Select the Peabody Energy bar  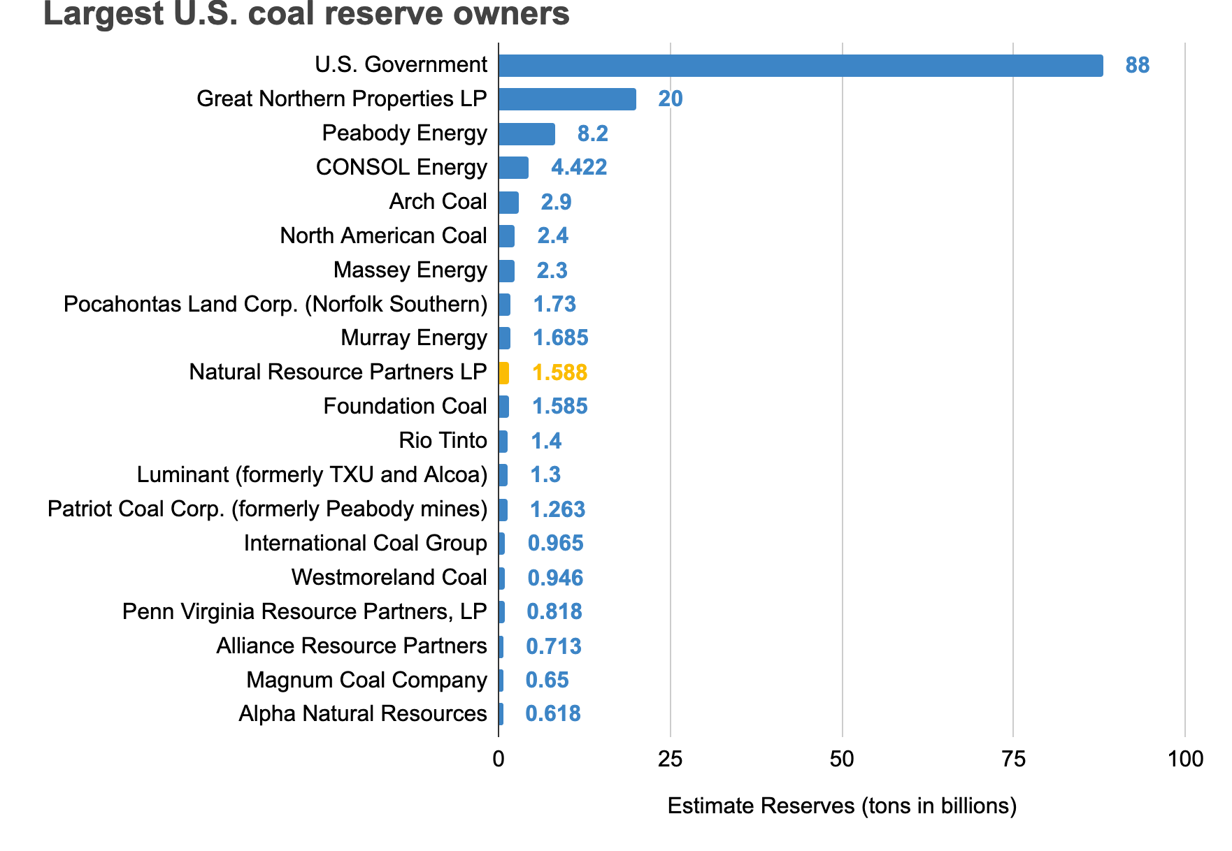tap(527, 134)
